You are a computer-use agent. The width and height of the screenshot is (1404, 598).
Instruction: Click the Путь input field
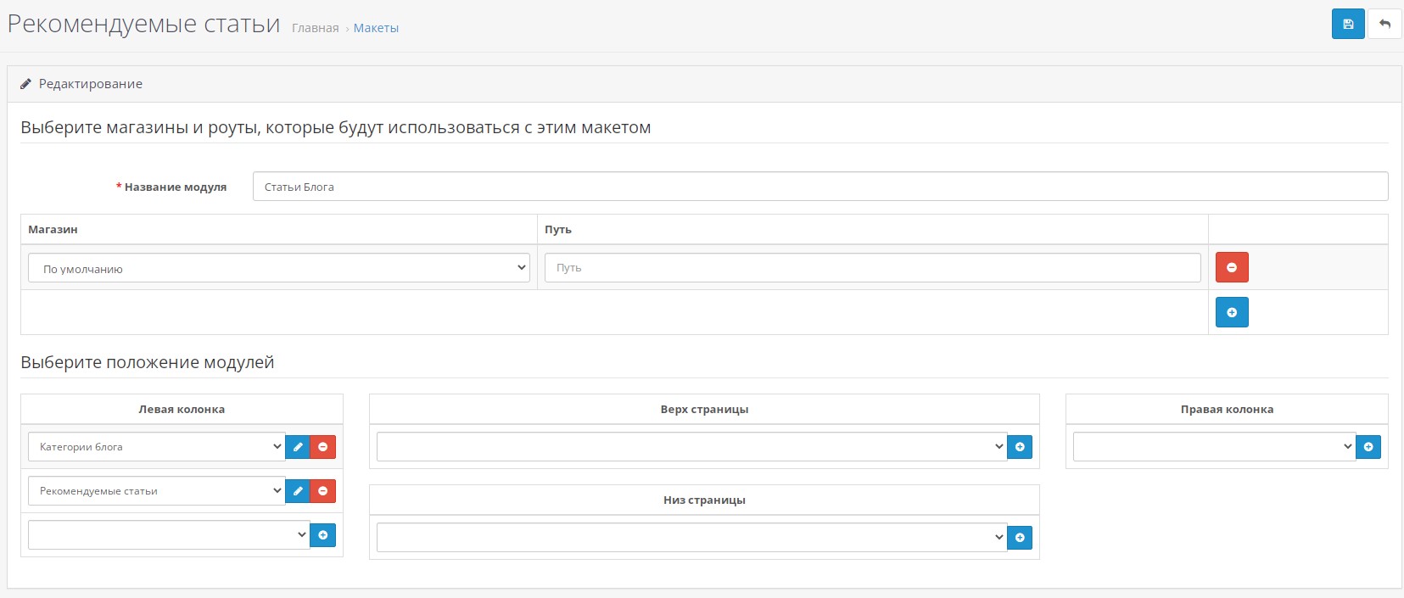(x=872, y=268)
